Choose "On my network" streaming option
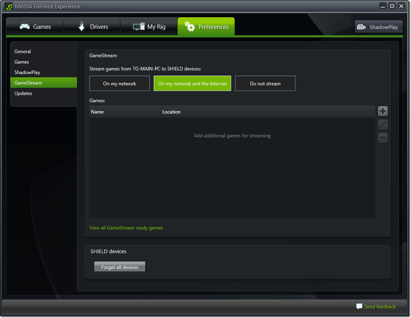Image resolution: width=411 pixels, height=318 pixels. pos(120,83)
